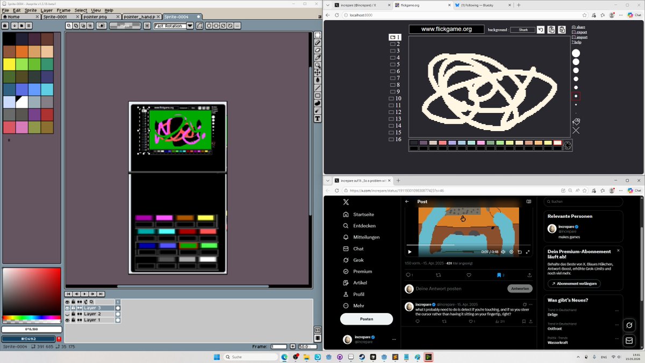Click flickgame clear canvas X icon
The image size is (645, 363).
pyautogui.click(x=576, y=130)
